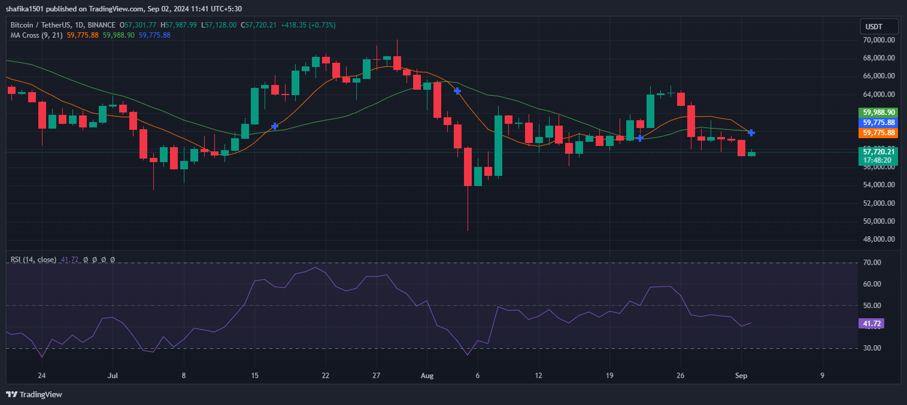Click the USDT currency button at top right
The image size is (907, 405).
pyautogui.click(x=878, y=26)
